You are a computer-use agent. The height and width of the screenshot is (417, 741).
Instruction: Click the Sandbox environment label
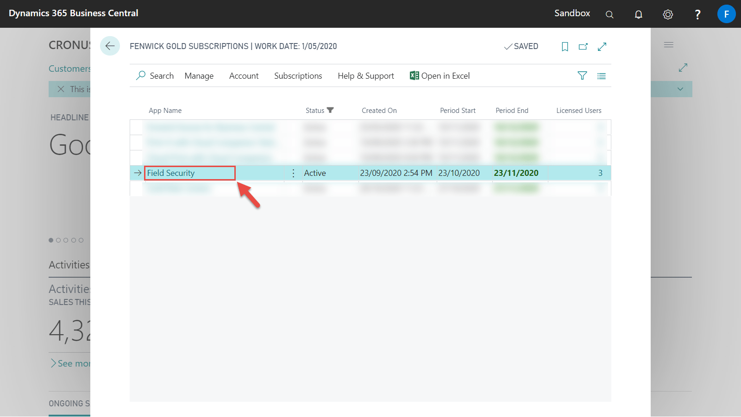point(572,13)
